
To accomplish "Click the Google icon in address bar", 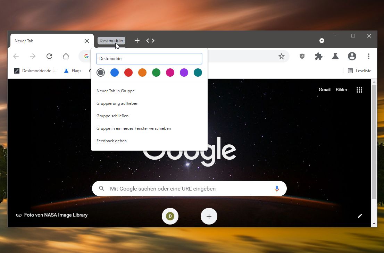I will pos(86,56).
